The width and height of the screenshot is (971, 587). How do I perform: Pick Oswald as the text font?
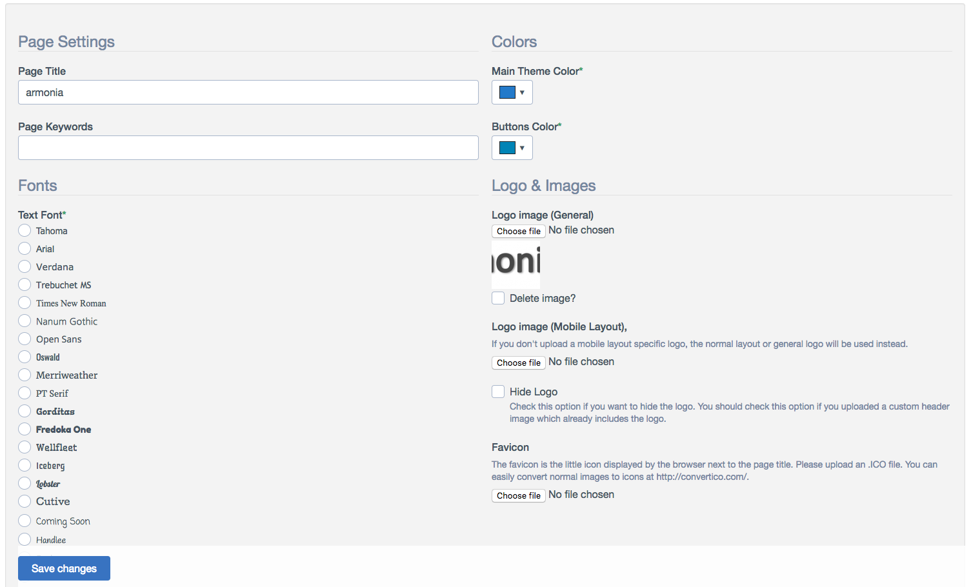click(x=25, y=357)
